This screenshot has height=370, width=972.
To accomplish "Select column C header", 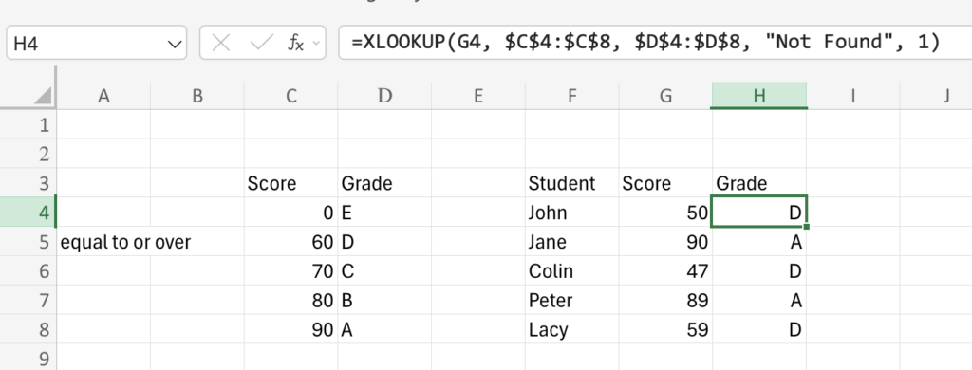I will point(290,96).
